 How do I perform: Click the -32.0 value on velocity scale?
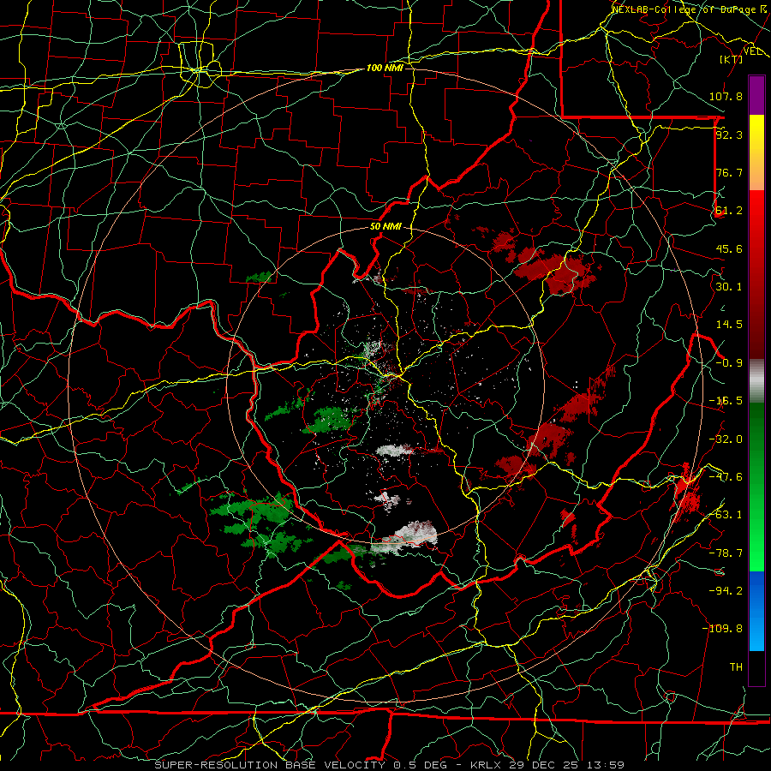(726, 439)
